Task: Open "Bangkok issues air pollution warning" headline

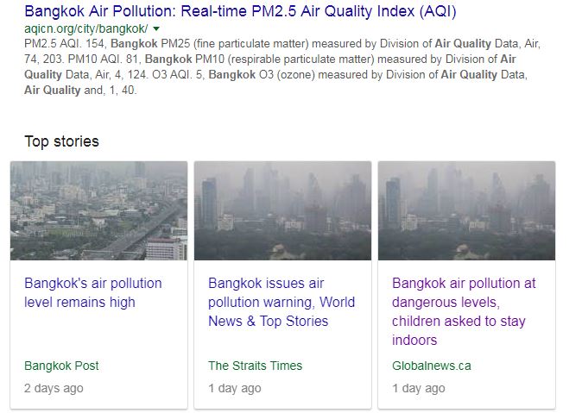Action: tap(282, 302)
